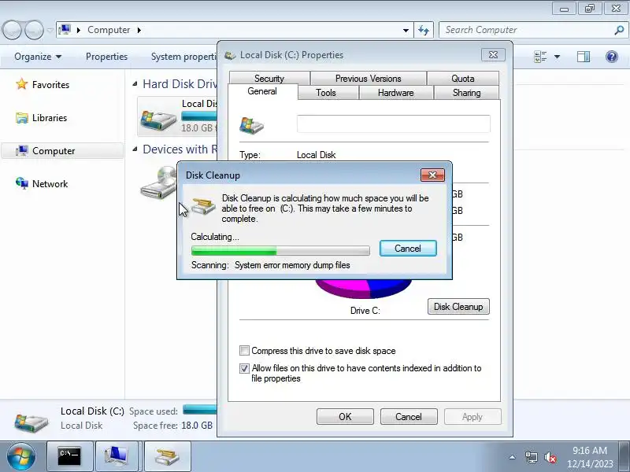630x472 pixels.
Task: Open Libraries in navigation pane
Action: (50, 118)
